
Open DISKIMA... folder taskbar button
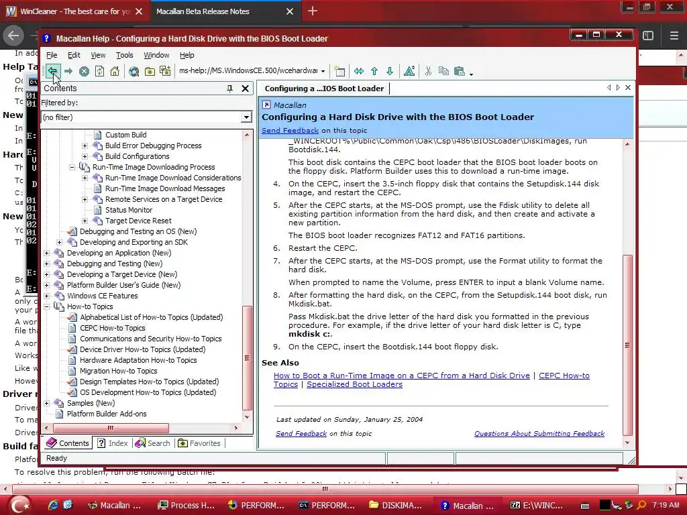click(x=396, y=506)
